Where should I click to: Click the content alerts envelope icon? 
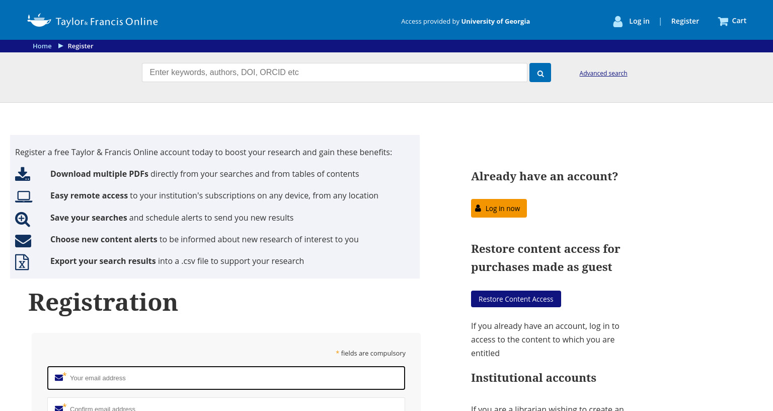[23, 241]
